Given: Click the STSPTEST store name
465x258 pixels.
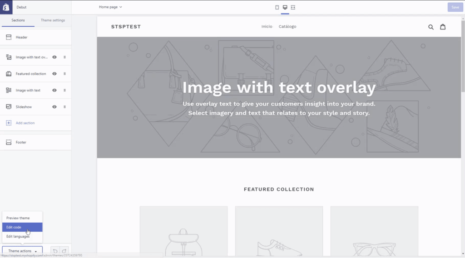Looking at the screenshot, I should (x=126, y=27).
